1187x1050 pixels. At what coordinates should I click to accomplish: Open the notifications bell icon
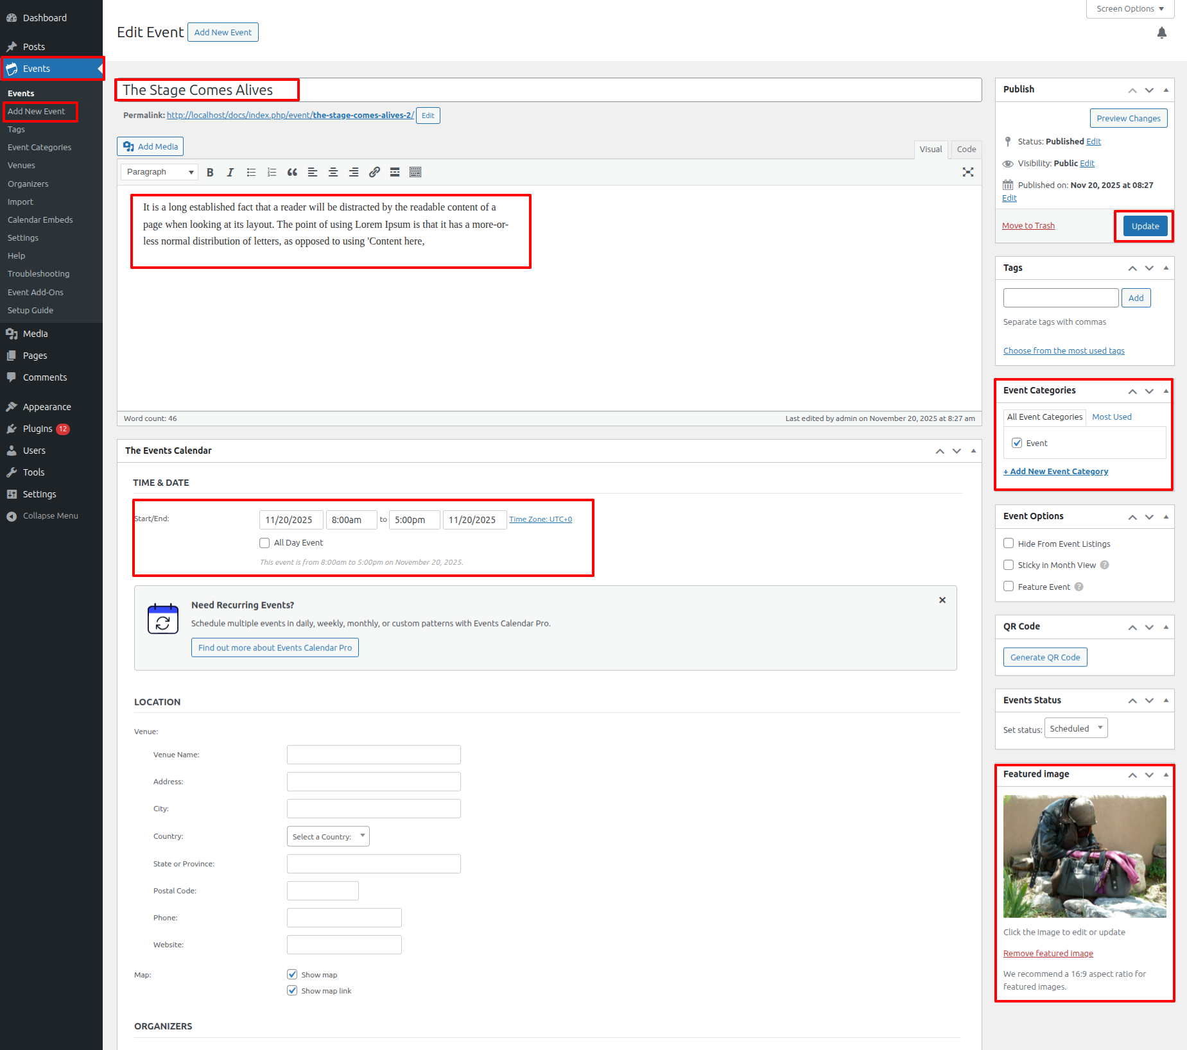tap(1161, 33)
